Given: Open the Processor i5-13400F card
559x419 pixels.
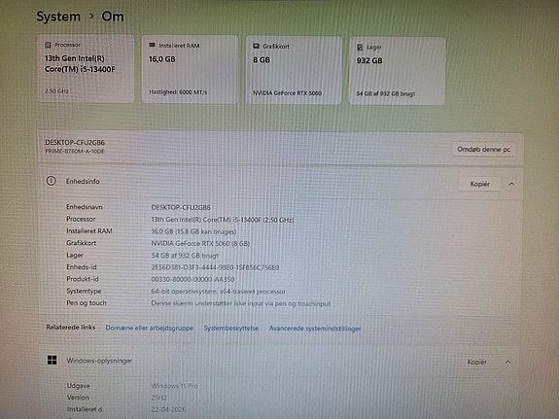Looking at the screenshot, I should [x=86, y=68].
